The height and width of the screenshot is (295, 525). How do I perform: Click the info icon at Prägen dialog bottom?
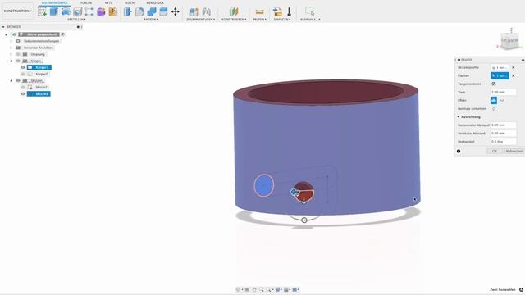tap(459, 151)
